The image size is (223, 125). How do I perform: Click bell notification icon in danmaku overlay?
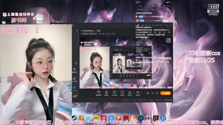[164, 32]
